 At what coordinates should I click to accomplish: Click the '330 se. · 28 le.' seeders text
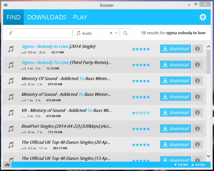[37, 52]
